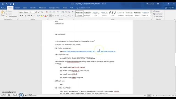Decrease font size with the shrink A icon
The height and width of the screenshot is (99, 176).
point(38,12)
